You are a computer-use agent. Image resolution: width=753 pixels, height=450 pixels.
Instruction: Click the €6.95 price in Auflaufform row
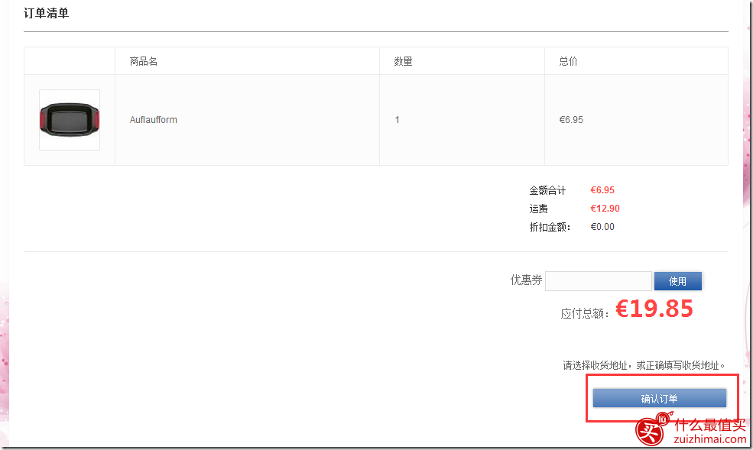point(571,120)
